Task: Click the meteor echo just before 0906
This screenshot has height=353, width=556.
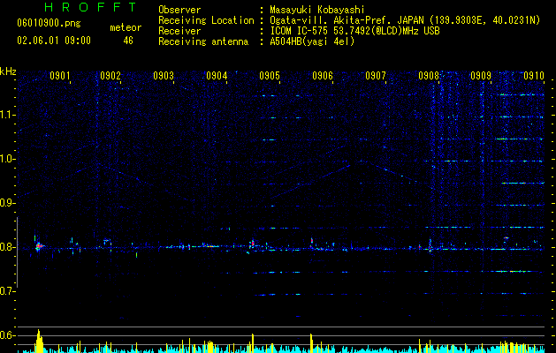Action: (312, 241)
